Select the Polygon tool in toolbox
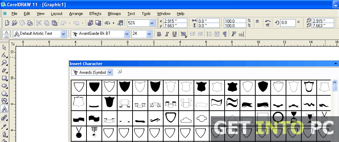339x142 pixels. click(4, 93)
